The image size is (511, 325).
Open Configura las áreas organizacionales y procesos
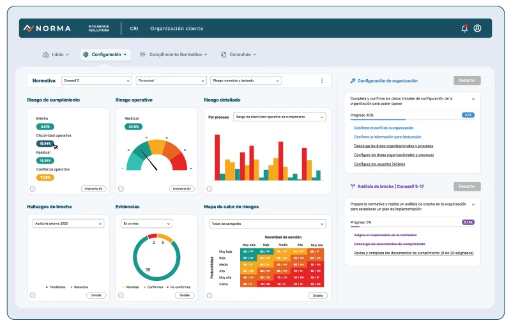click(393, 155)
